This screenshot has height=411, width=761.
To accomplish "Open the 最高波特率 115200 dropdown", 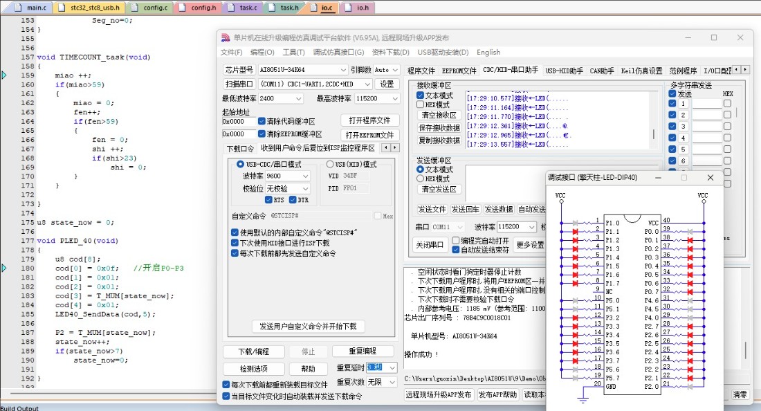I will pyautogui.click(x=377, y=98).
